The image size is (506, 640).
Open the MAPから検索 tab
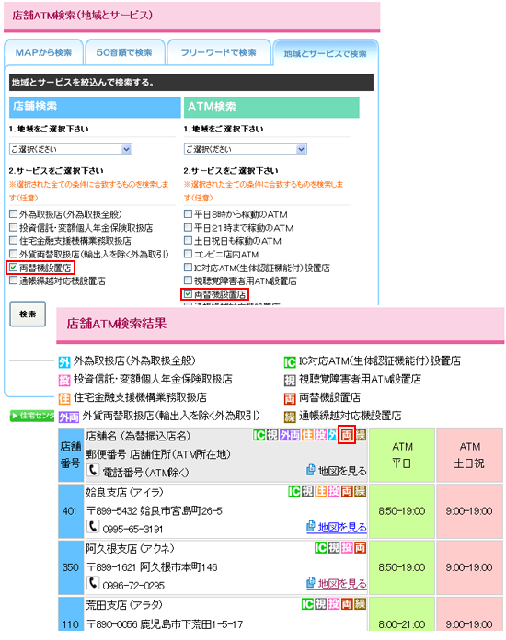click(43, 52)
